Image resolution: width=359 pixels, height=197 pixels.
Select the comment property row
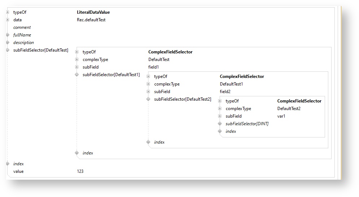click(x=22, y=27)
